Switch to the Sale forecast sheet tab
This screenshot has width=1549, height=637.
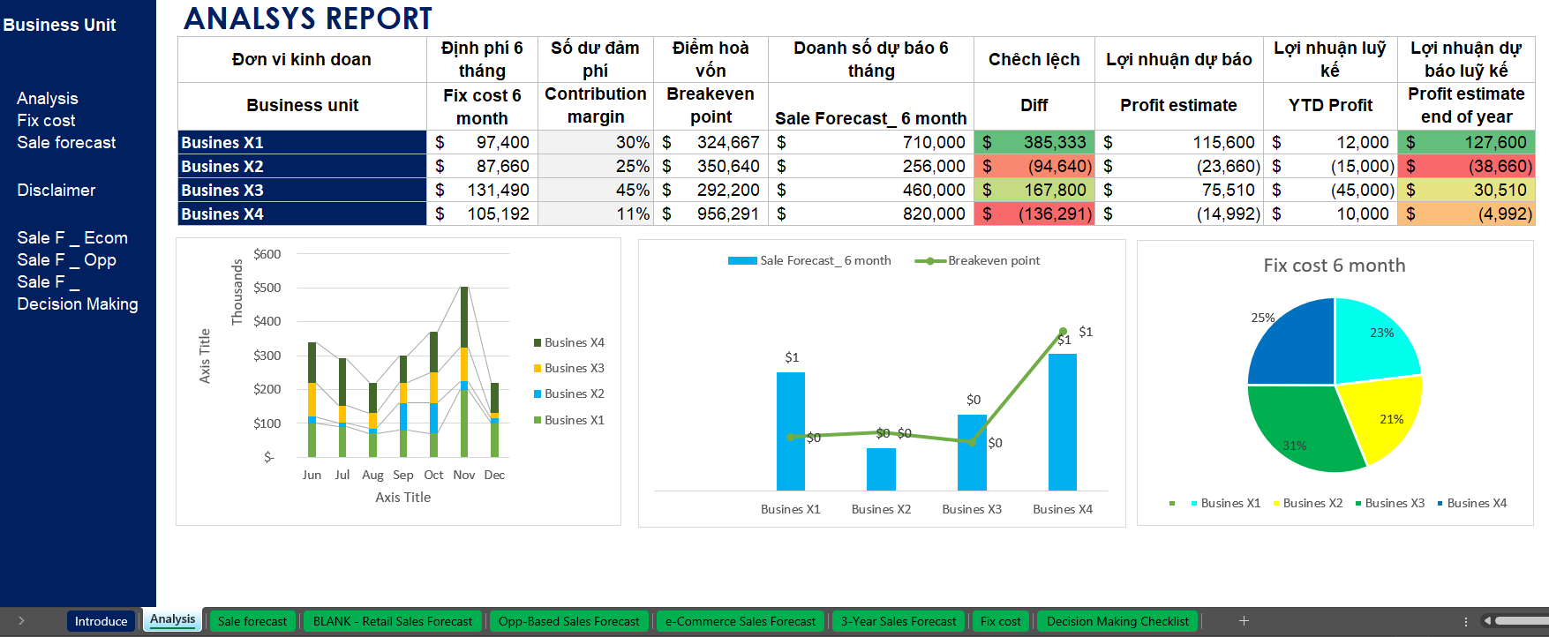pos(252,621)
